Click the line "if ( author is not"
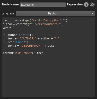The height and width of the screenshot is (99, 97). (x=18, y=35)
